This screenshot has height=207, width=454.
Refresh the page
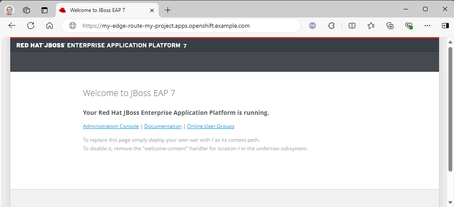coord(31,26)
